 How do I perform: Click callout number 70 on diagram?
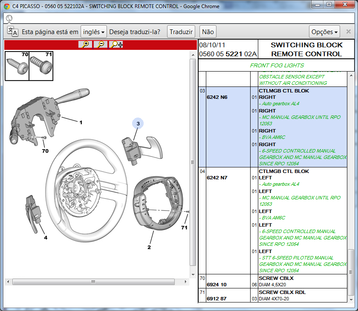(45, 151)
